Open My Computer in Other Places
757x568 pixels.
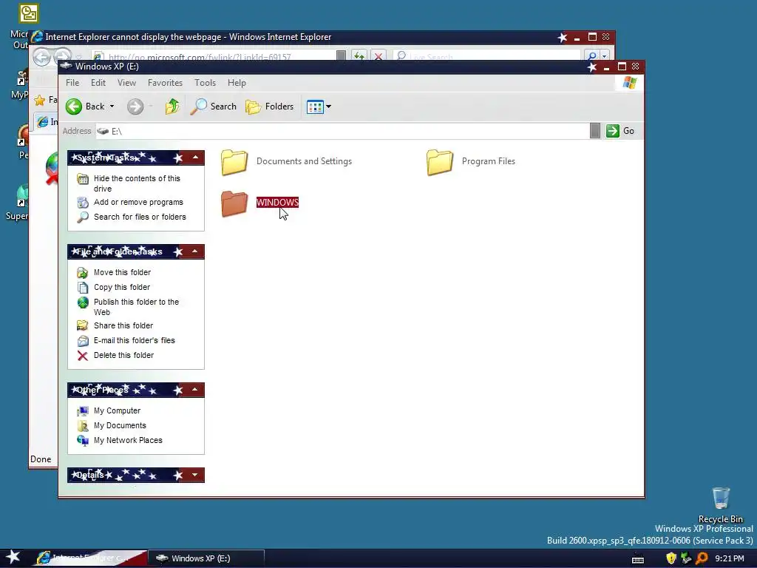[x=117, y=410]
